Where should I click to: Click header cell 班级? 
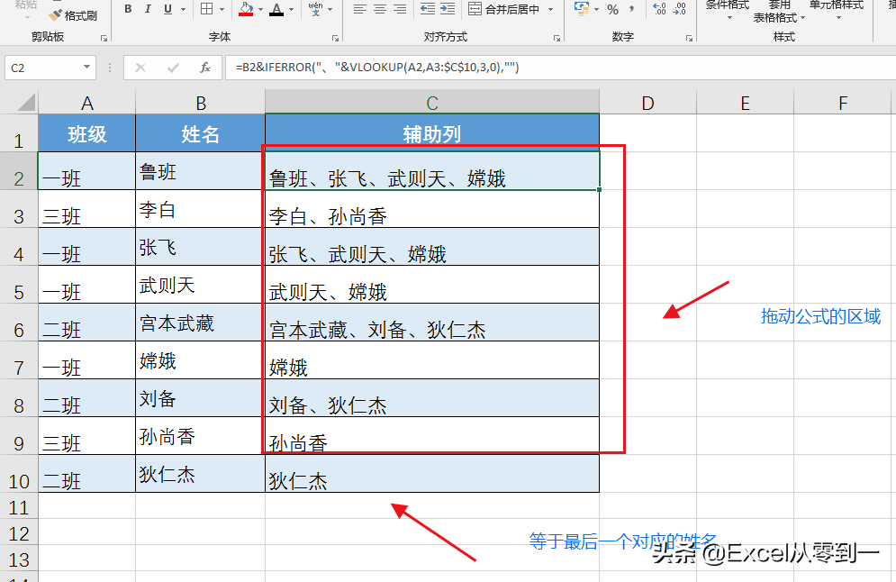tap(86, 133)
